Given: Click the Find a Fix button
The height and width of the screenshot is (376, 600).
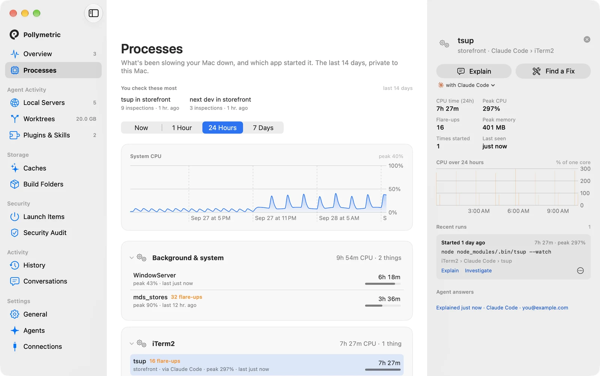Looking at the screenshot, I should pos(553,71).
